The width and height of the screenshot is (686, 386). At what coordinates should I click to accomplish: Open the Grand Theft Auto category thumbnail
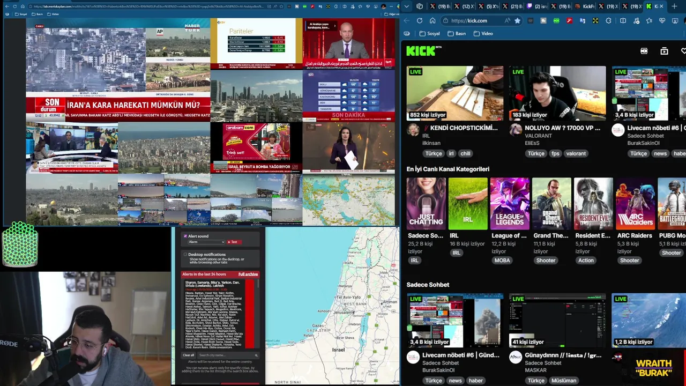(551, 204)
